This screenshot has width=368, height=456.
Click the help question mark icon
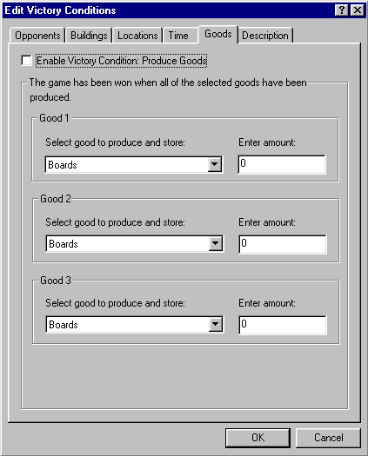(342, 10)
